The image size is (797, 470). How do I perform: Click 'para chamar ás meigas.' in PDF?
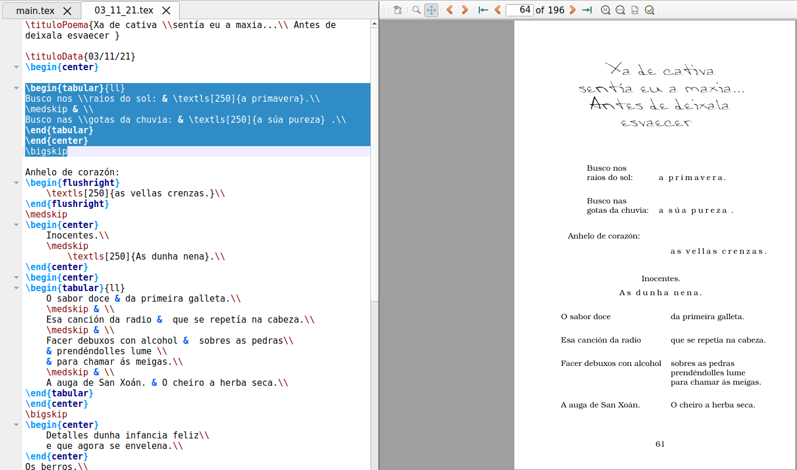pos(716,382)
